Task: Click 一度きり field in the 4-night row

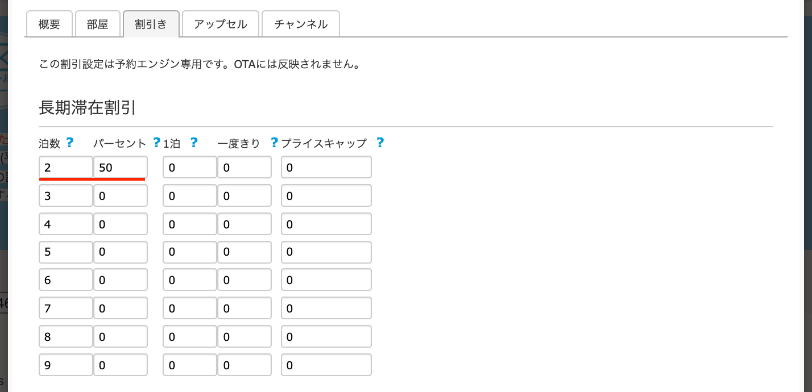Action: coord(244,224)
